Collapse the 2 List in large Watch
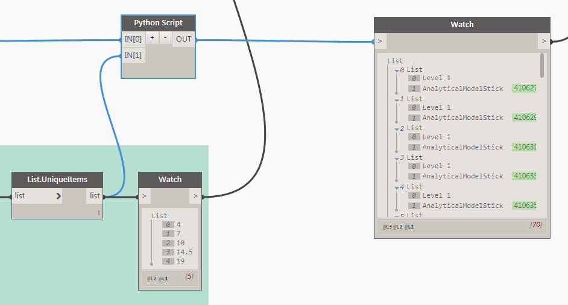Screen dimensions: 568x305 pyautogui.click(x=397, y=129)
